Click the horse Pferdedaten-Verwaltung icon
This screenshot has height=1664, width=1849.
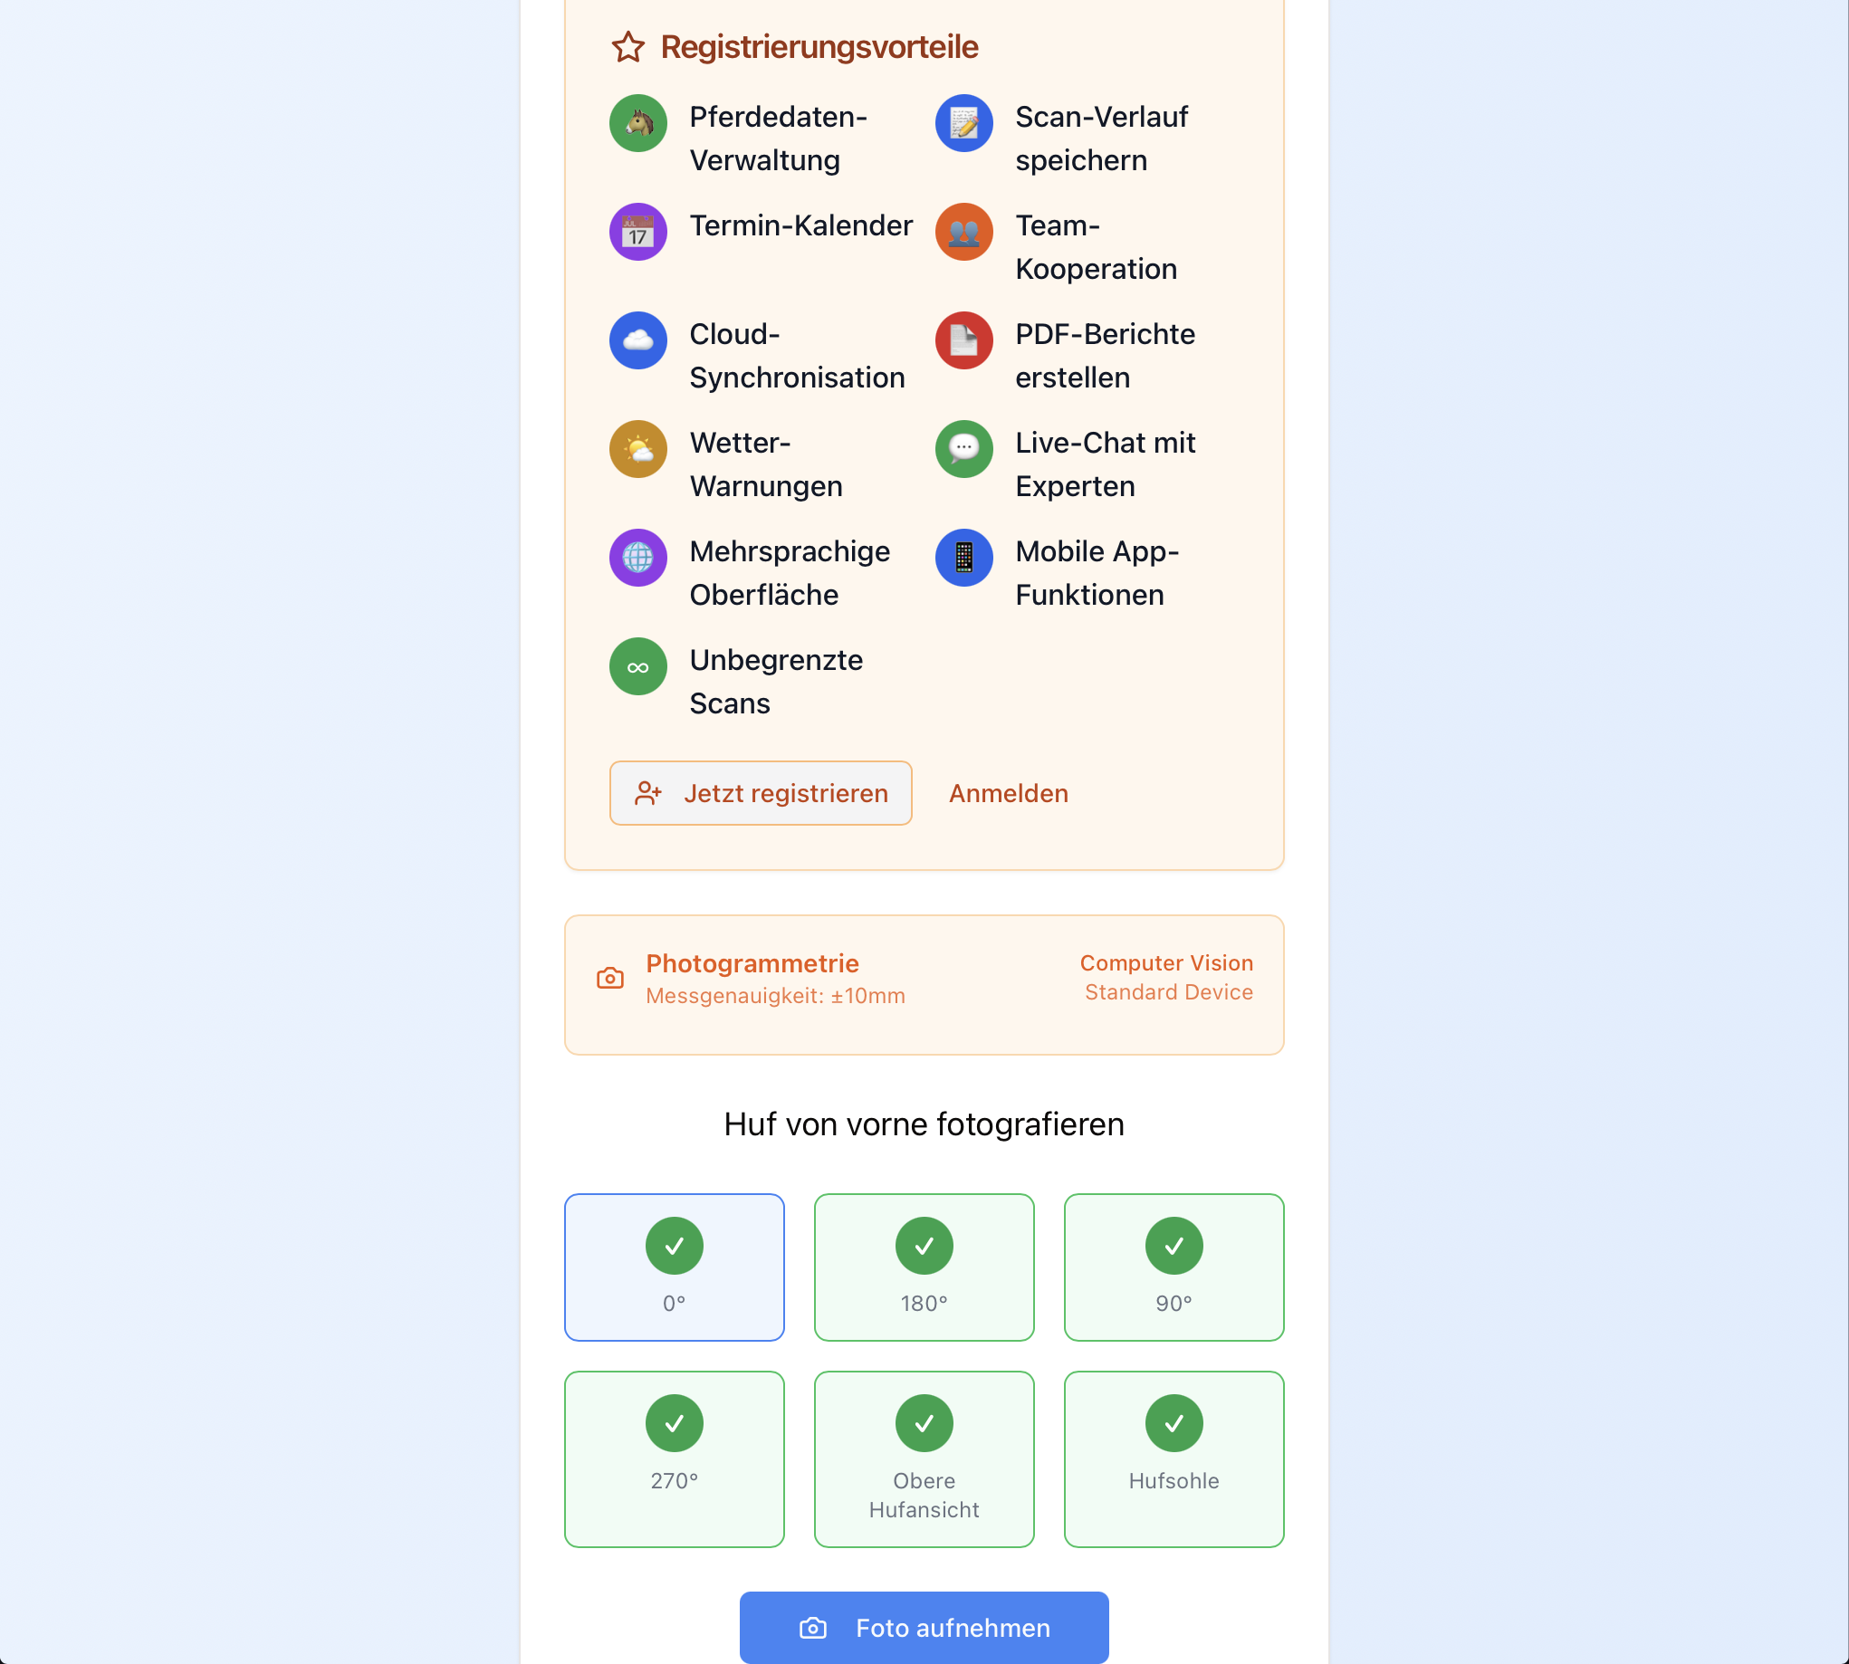click(637, 123)
